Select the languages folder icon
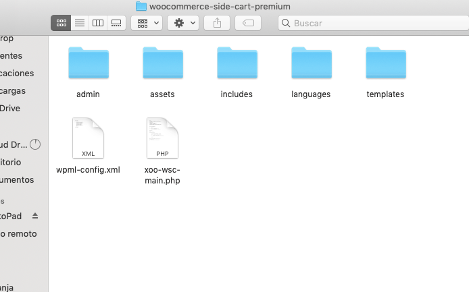 click(x=312, y=63)
